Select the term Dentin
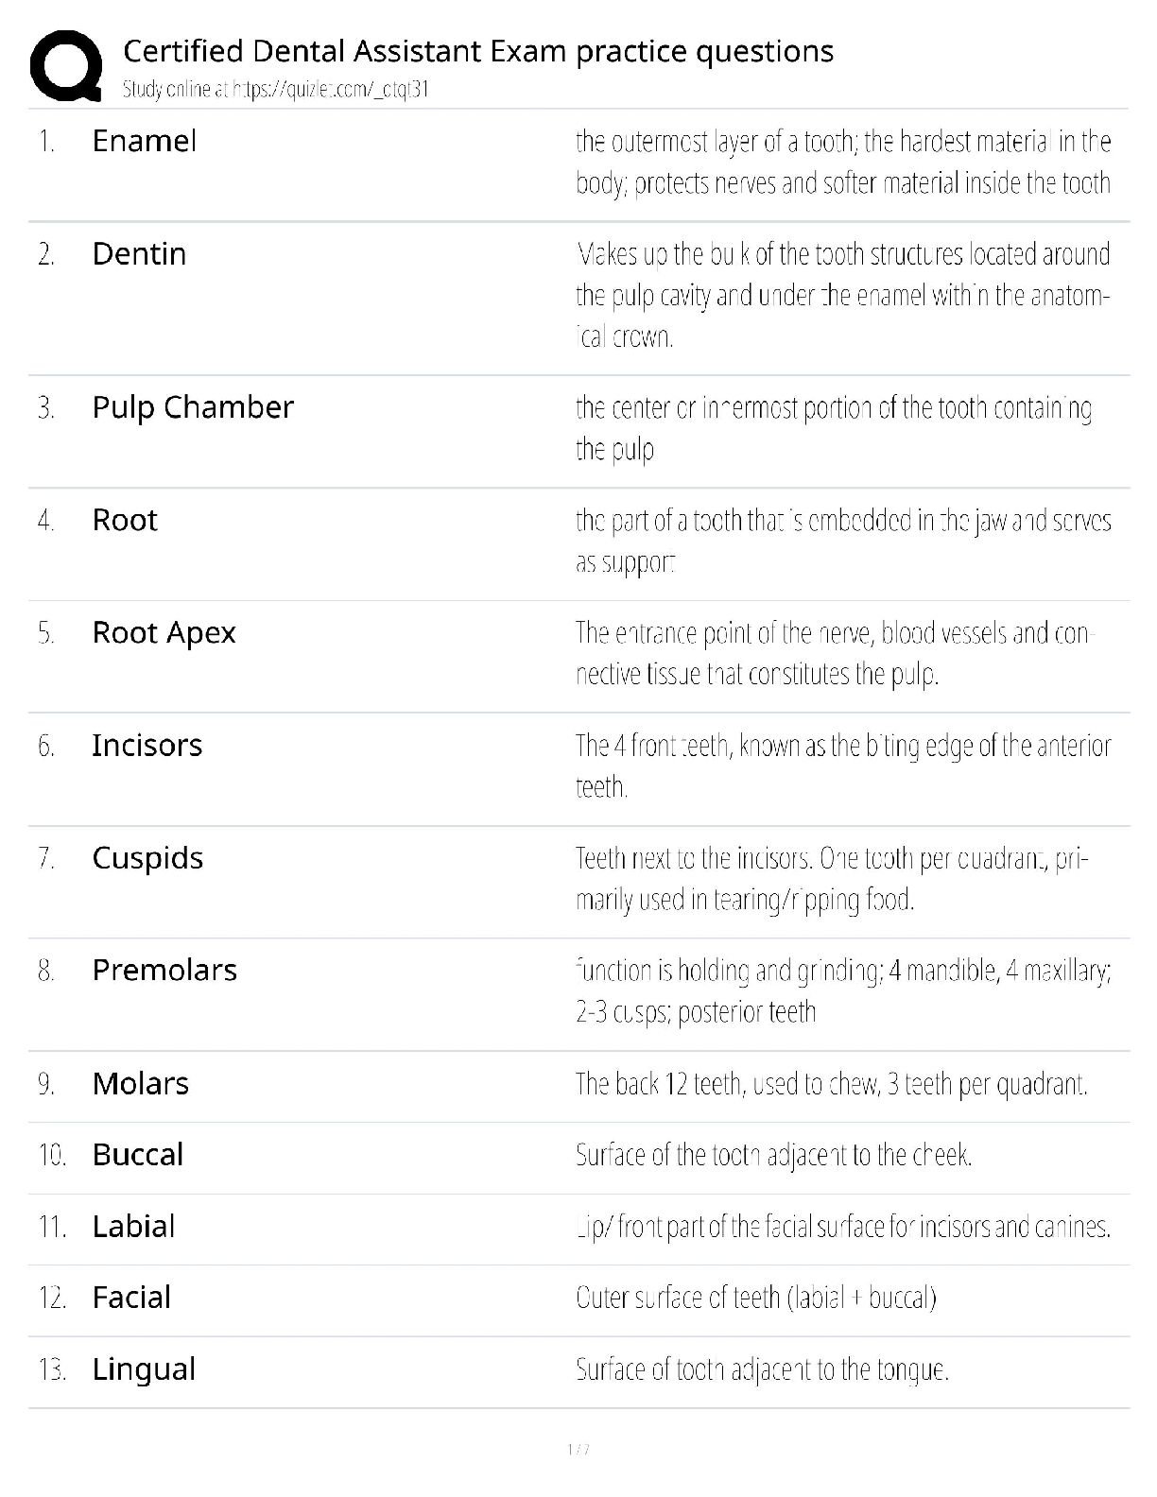This screenshot has width=1157, height=1497. click(x=139, y=254)
